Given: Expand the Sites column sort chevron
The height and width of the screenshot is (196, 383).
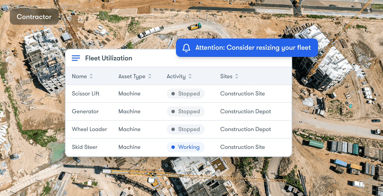Looking at the screenshot, I should [237, 76].
